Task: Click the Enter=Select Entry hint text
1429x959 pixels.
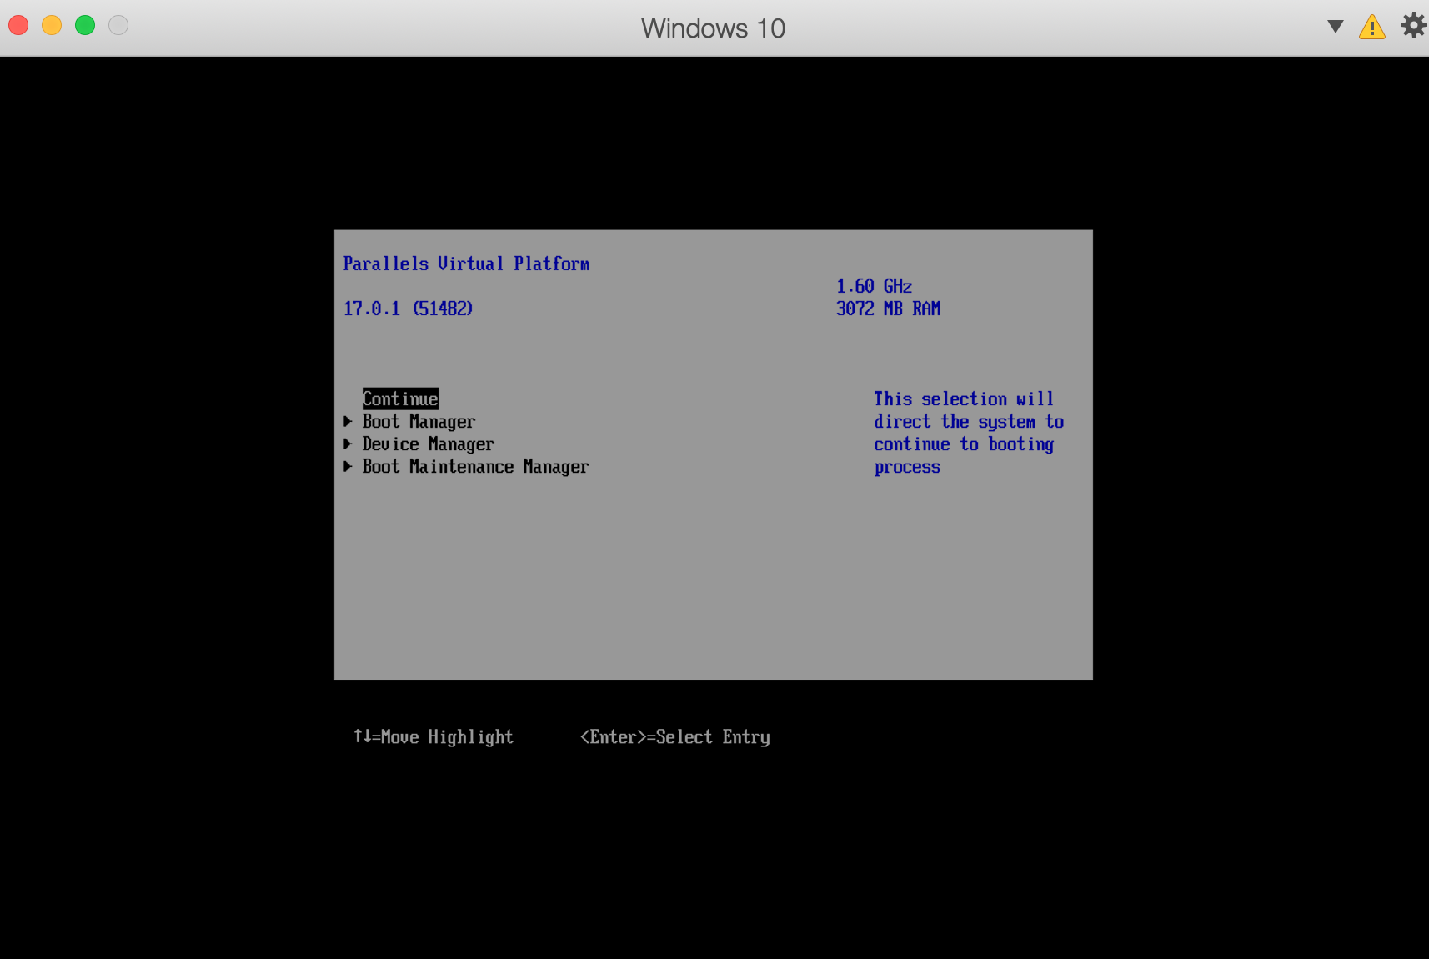Action: [675, 737]
